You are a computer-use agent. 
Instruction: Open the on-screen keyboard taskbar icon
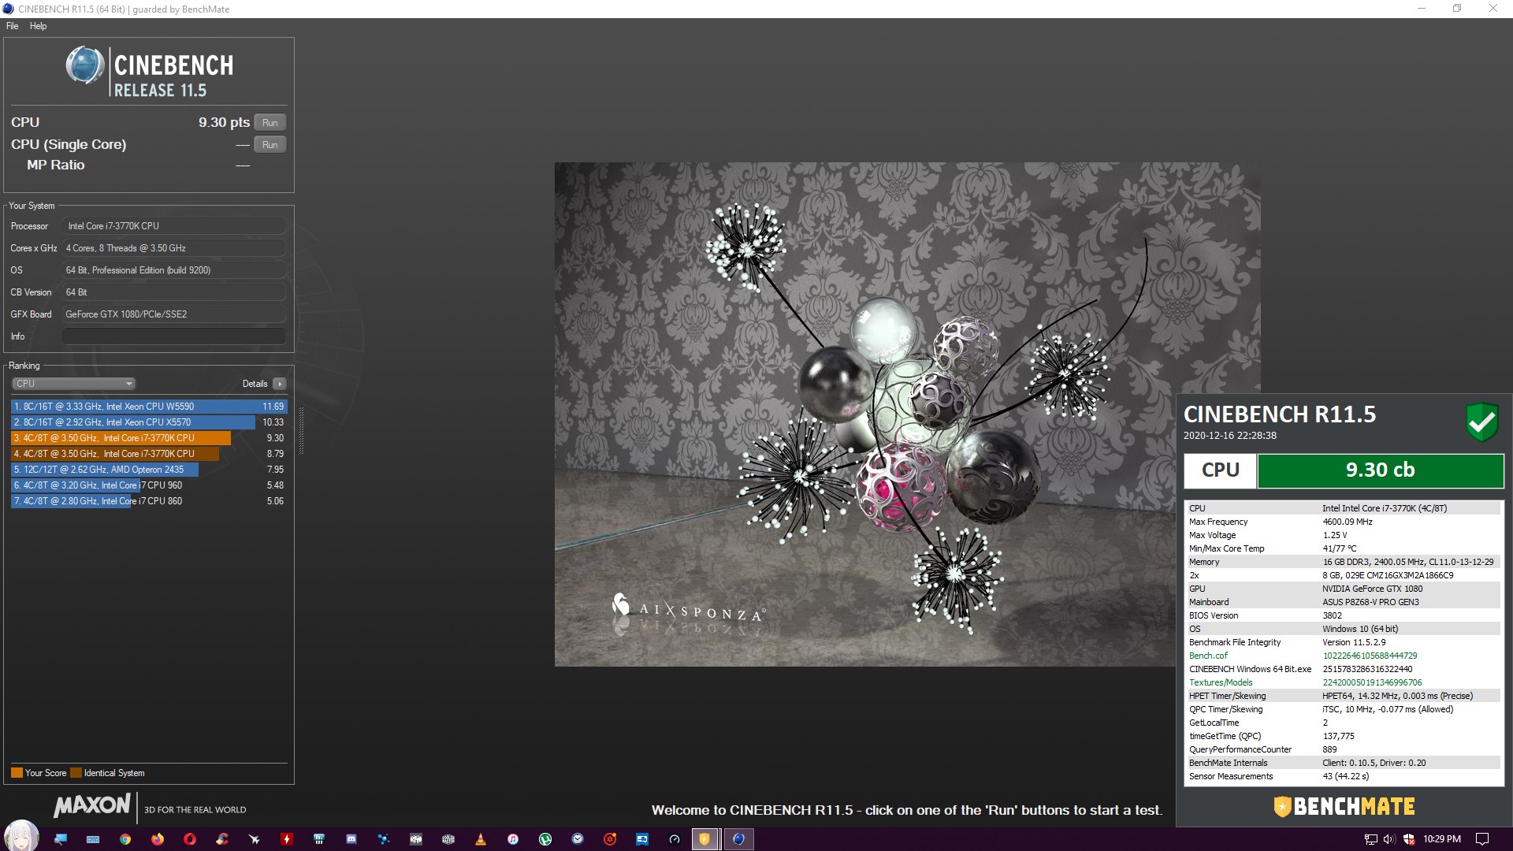pyautogui.click(x=93, y=839)
